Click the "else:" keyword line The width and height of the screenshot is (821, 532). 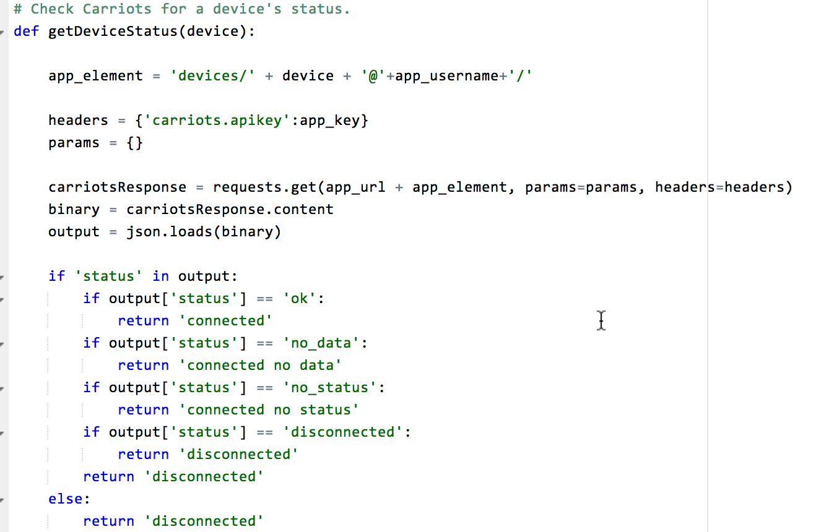(x=69, y=499)
